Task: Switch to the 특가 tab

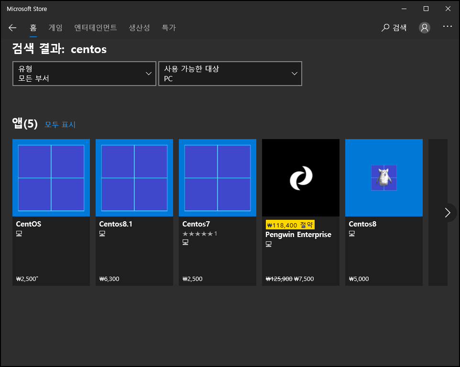Action: [x=169, y=28]
